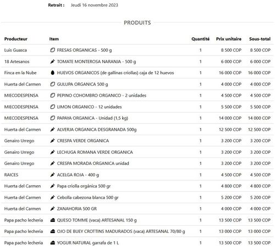
Task: Click the cheese icon beside YOGUR NATURAL
Action: click(x=52, y=243)
